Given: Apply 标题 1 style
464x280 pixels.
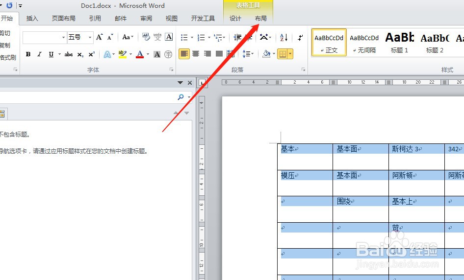Looking at the screenshot, I should click(399, 43).
